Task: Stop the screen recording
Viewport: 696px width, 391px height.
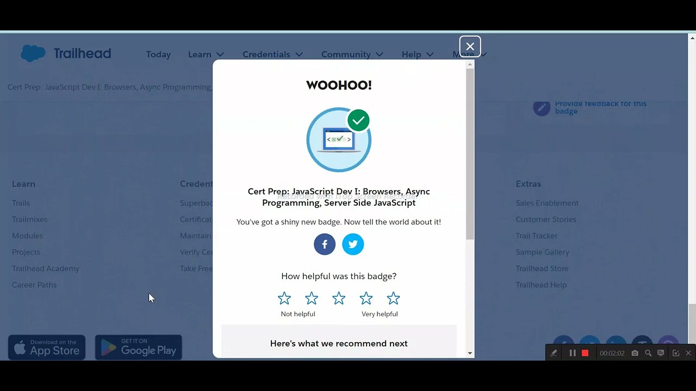Action: coord(585,353)
